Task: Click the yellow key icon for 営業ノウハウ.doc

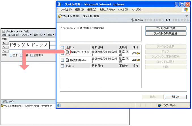Action: [138, 53]
